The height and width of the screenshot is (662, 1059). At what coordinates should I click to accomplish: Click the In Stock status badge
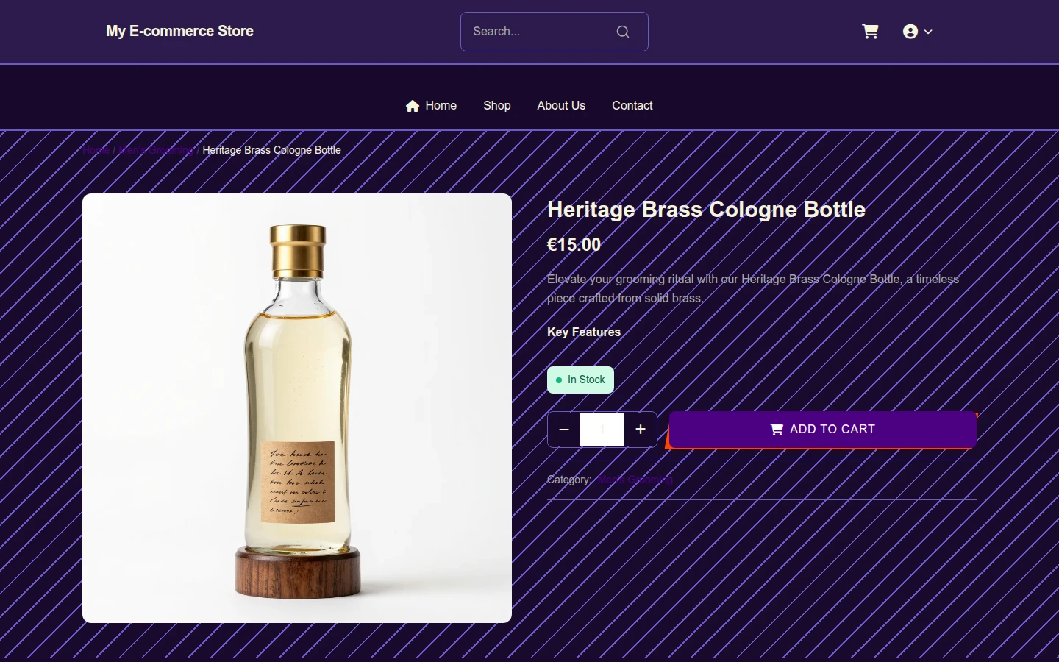[x=580, y=380]
